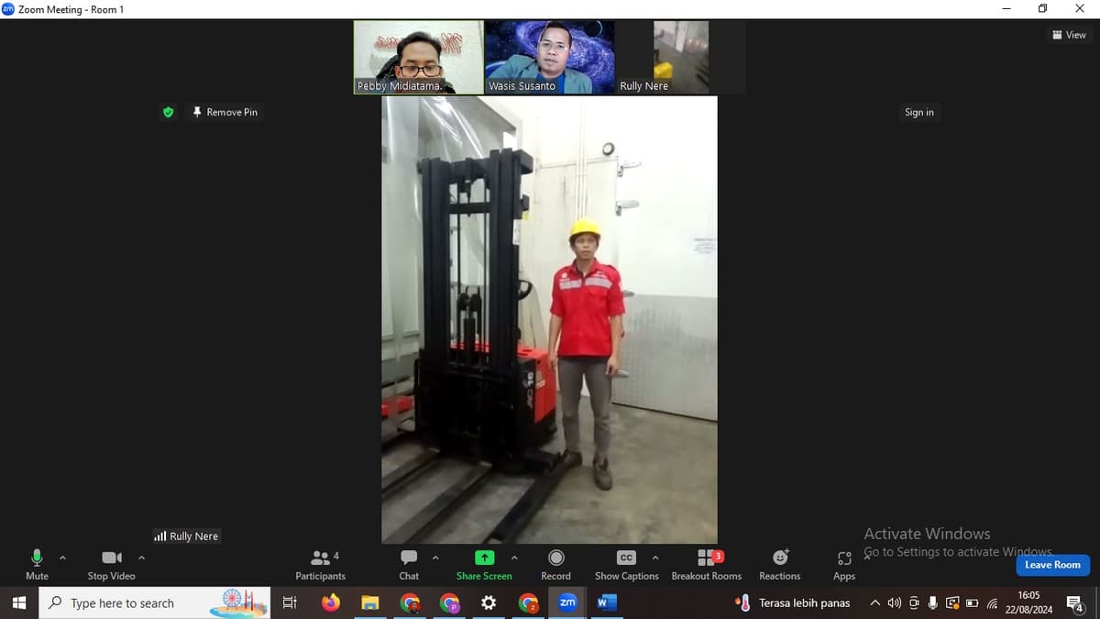Screen dimensions: 1100x619
Task: Open clock showing 16:05 22/08/2024
Action: coord(1028,602)
